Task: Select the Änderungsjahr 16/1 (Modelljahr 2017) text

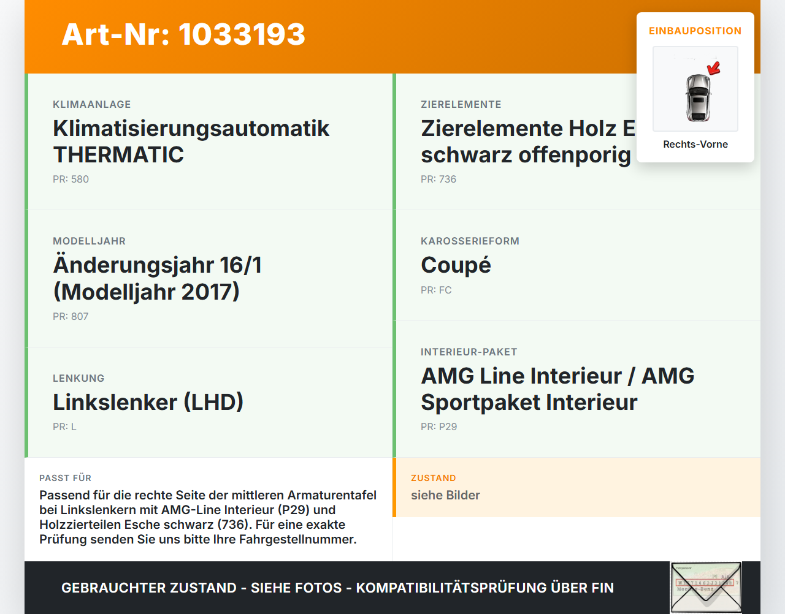Action: pyautogui.click(x=158, y=278)
